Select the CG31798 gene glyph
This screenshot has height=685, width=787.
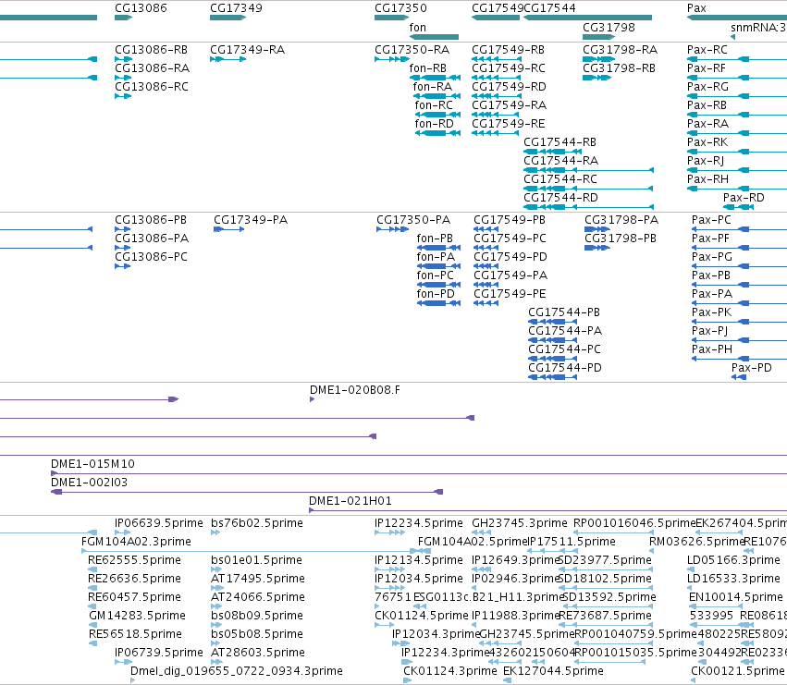pos(598,37)
